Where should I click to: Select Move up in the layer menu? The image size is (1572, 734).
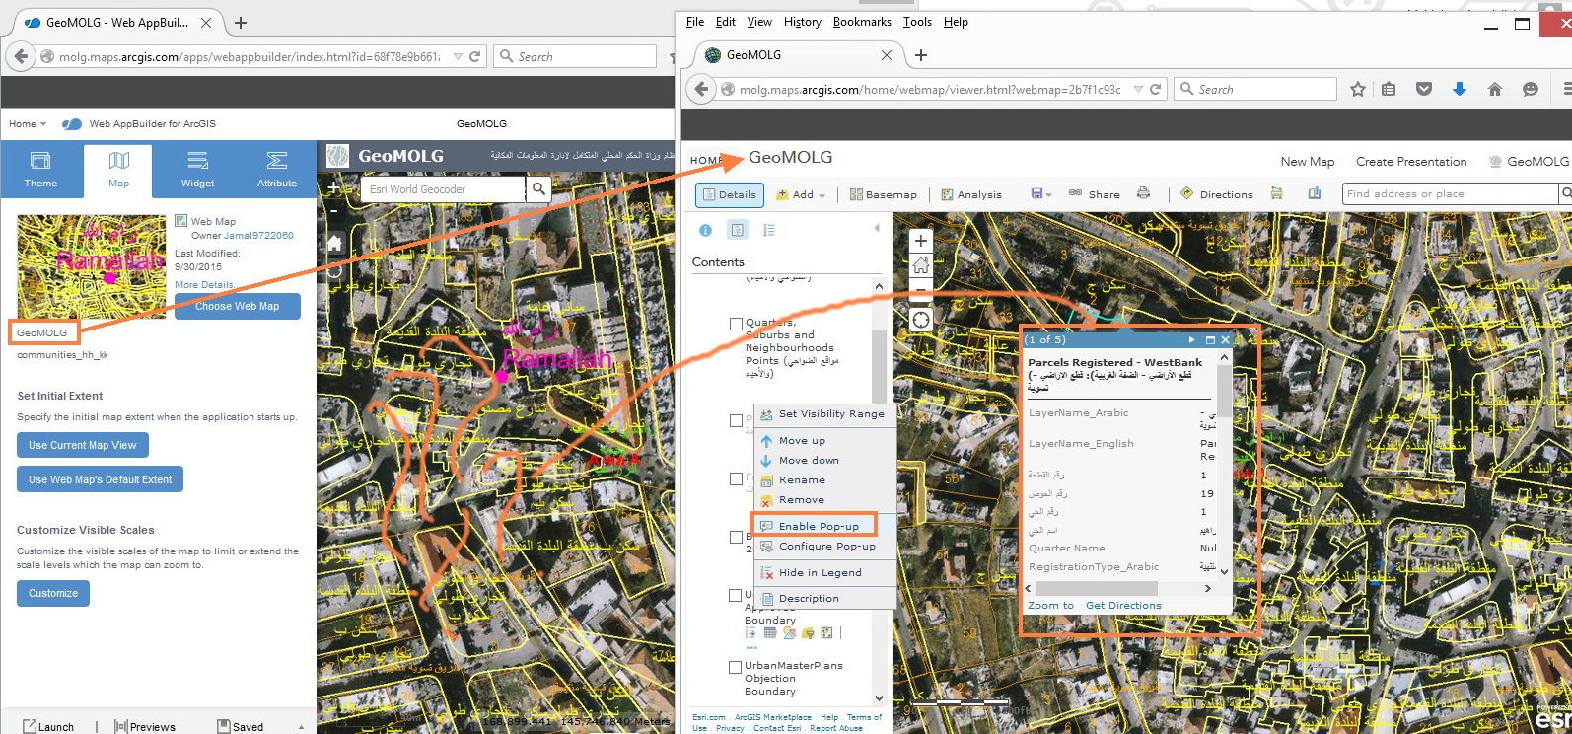[824, 441]
